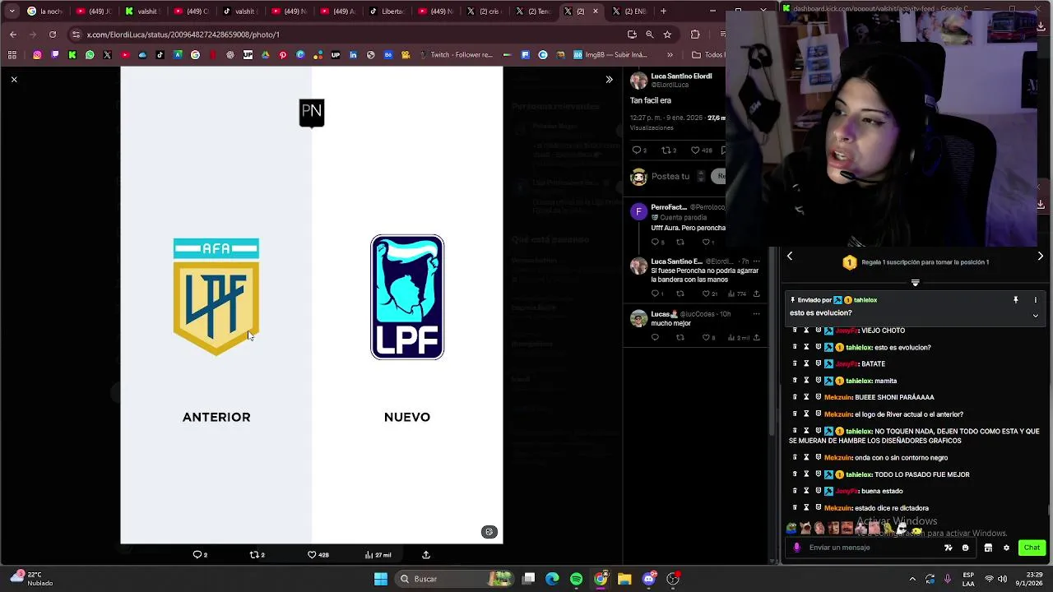Open the Windows Start menu

coord(380,579)
